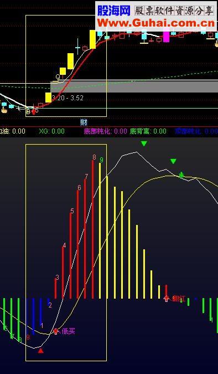Click the number 7 on the red bars
The image size is (218, 374).
tap(86, 177)
